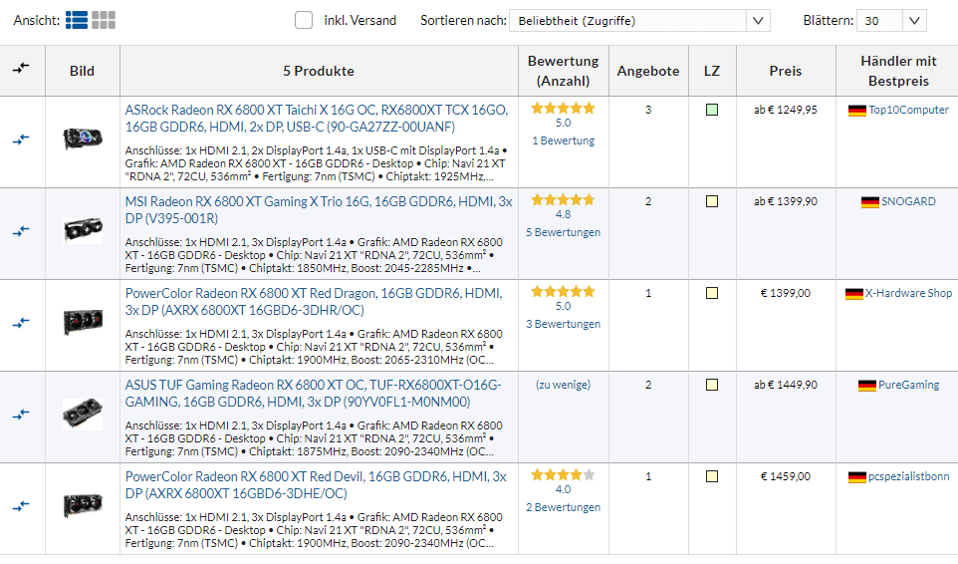
Task: Click price € 1459,00
Action: pos(785,476)
